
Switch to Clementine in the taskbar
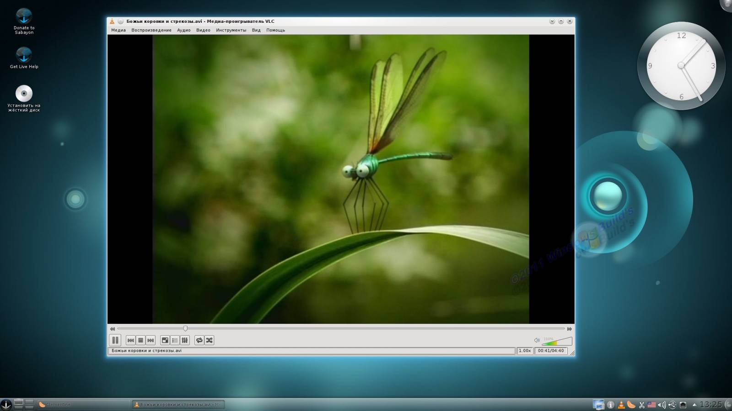(83, 405)
